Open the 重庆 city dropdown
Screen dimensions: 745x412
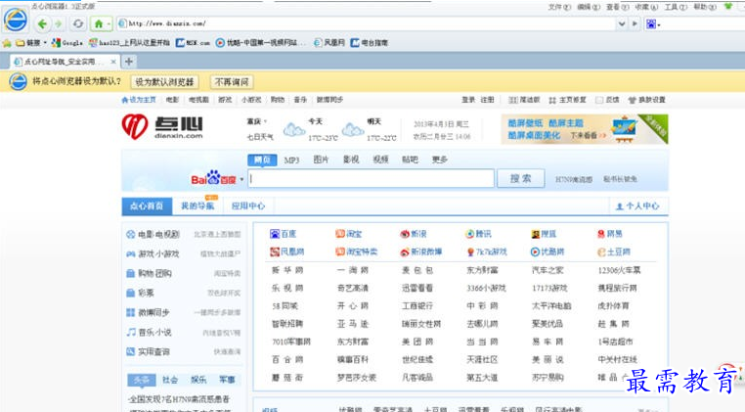256,121
